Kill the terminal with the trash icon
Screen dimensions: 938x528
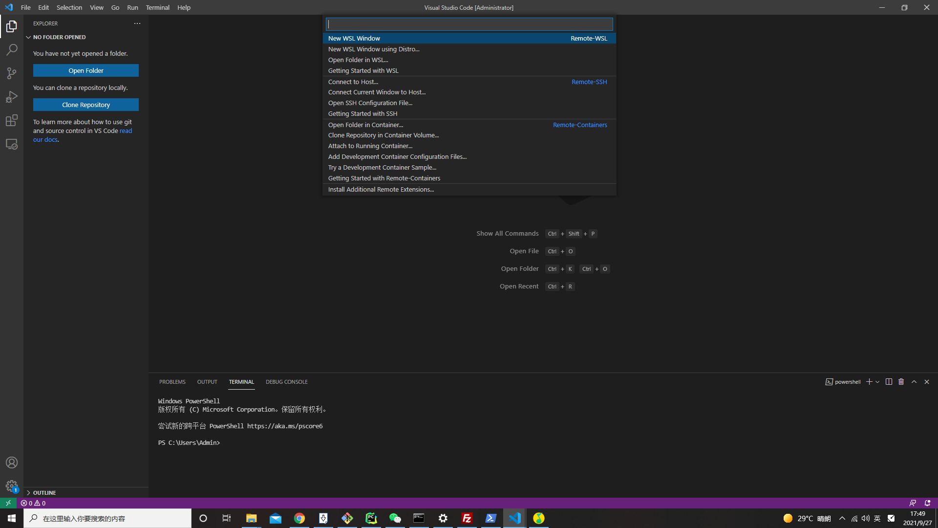pos(901,382)
